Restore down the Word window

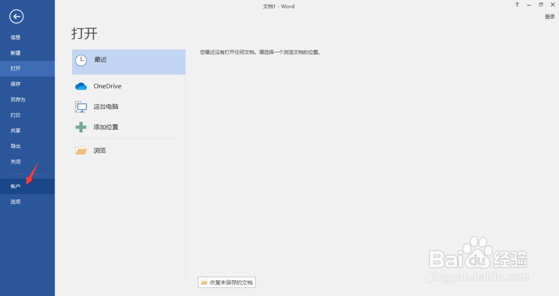pos(541,4)
